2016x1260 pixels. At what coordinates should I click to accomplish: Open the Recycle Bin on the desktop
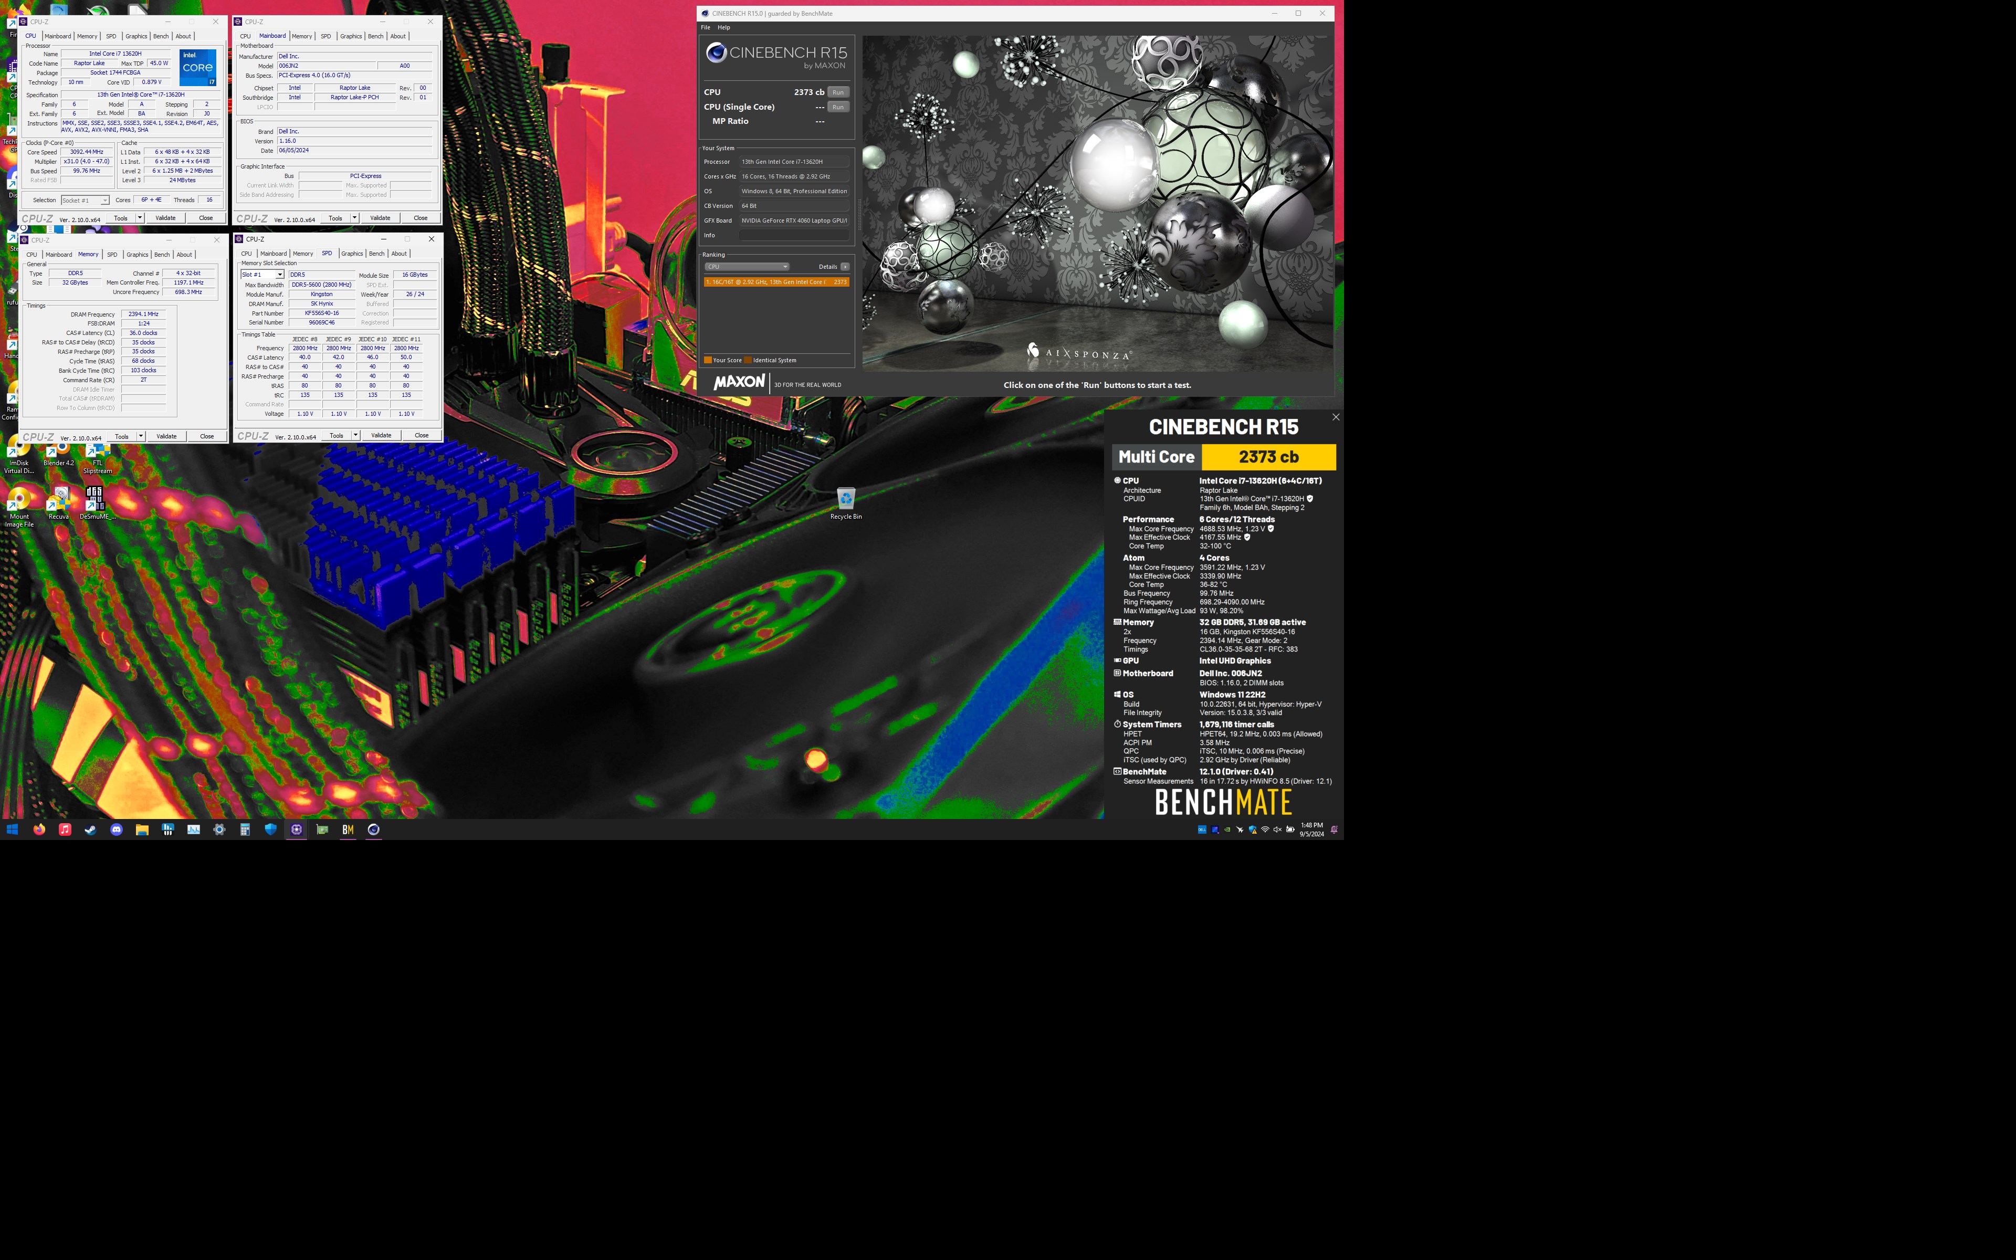pos(846,503)
